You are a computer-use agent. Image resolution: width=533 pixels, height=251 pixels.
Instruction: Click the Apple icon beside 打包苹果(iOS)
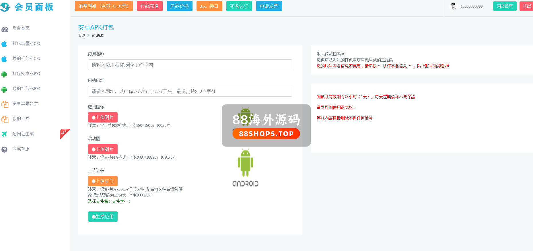tap(4, 44)
